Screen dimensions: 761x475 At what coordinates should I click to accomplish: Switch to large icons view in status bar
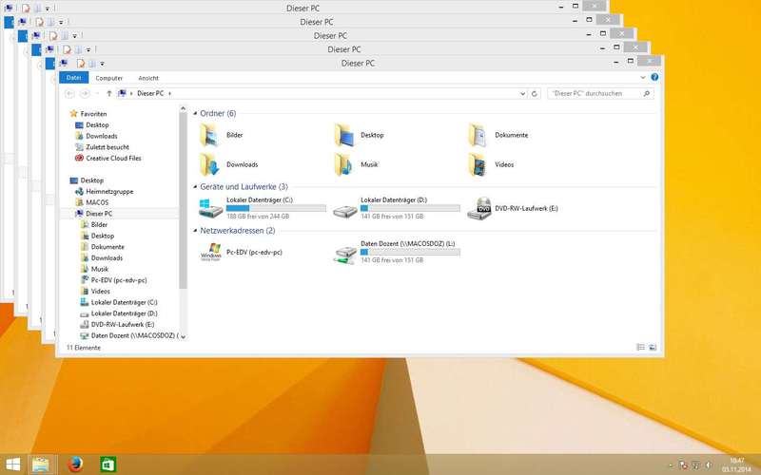point(652,348)
